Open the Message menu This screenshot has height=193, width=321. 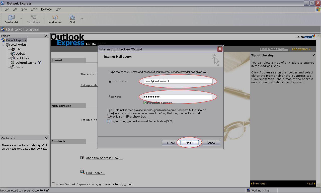pos(46,9)
